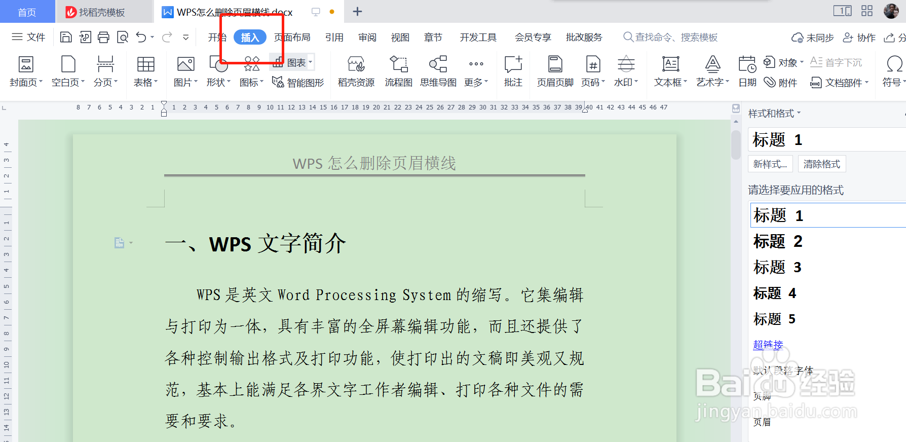
Task: Insert WordArt (艺术字)
Action: coord(712,71)
